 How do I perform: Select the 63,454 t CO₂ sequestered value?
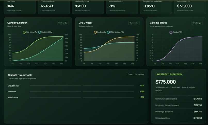pyautogui.click(x=47, y=6)
